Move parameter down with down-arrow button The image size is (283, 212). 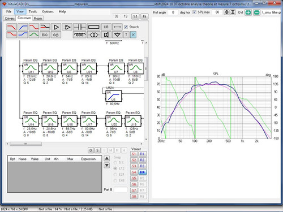pyautogui.click(x=107, y=166)
